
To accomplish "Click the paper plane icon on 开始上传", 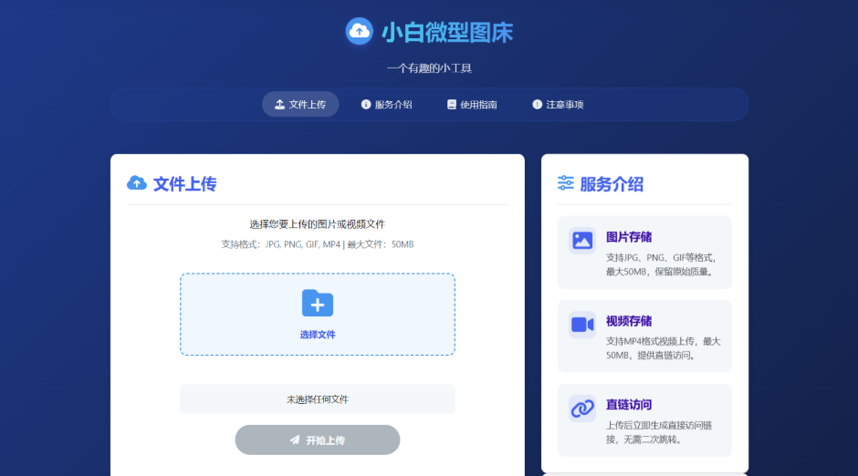I will [x=295, y=440].
